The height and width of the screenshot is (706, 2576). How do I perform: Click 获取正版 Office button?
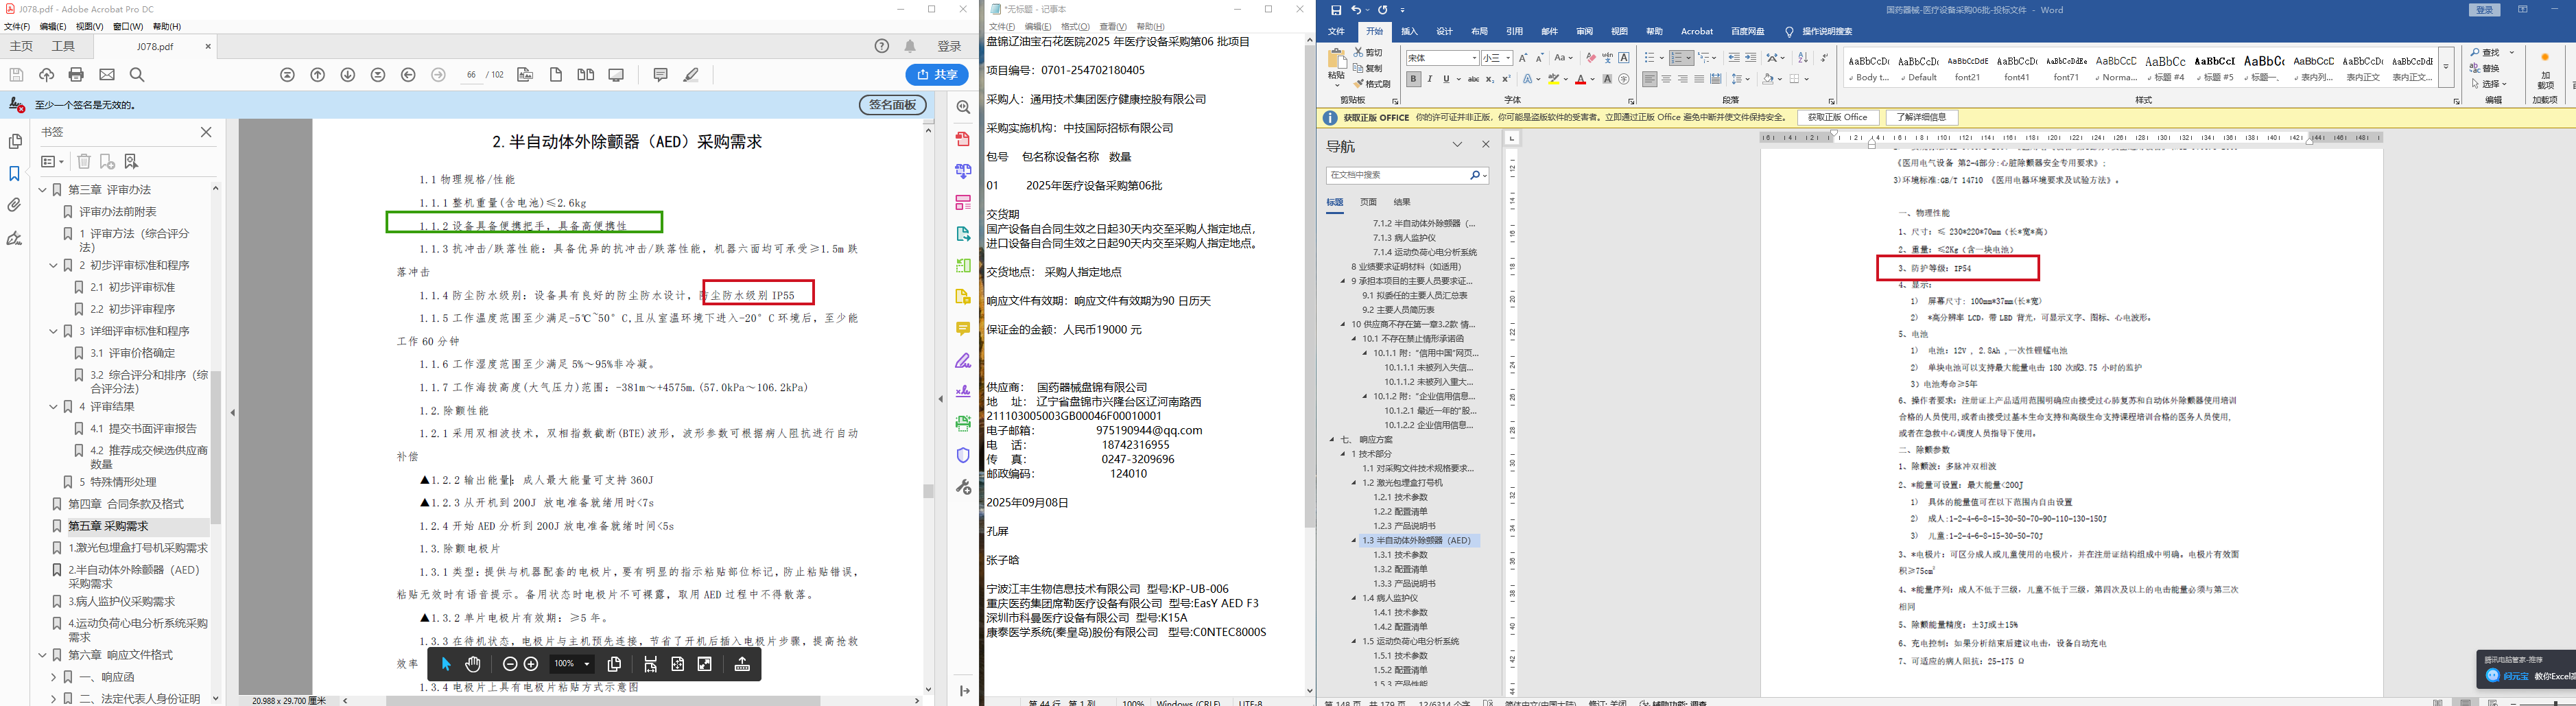[x=1838, y=118]
